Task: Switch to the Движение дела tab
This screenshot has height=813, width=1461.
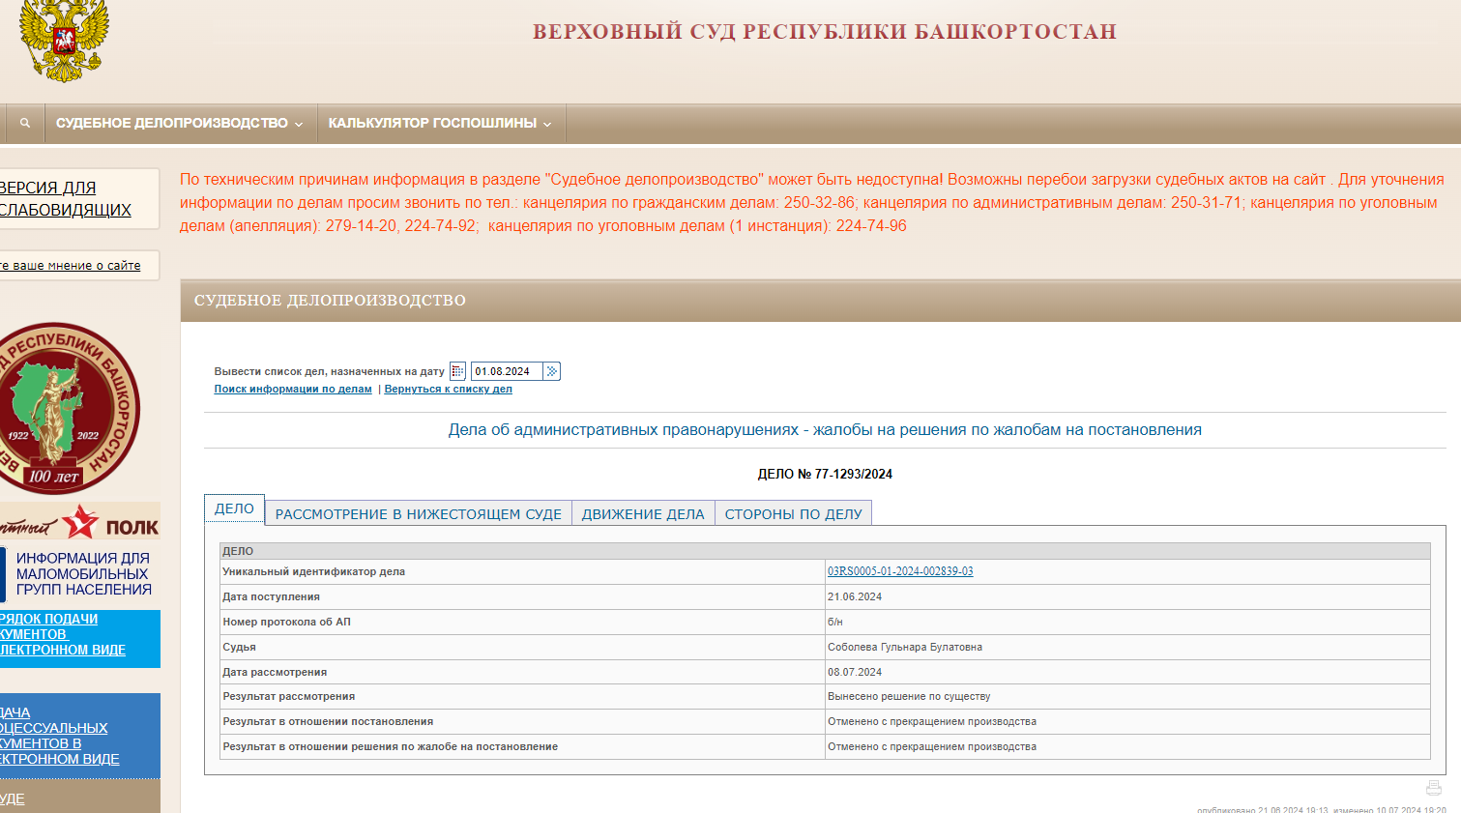Action: click(x=643, y=514)
